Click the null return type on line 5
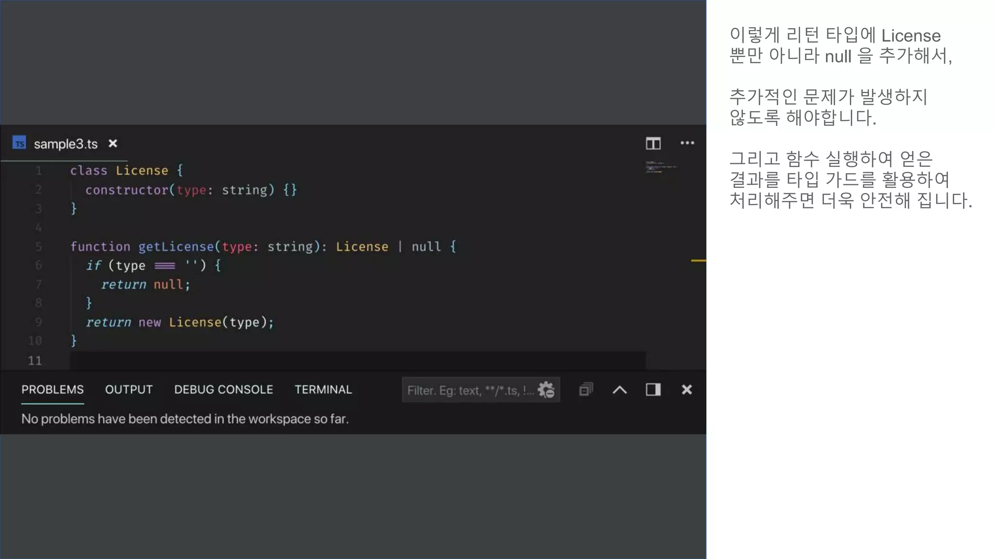Image resolution: width=995 pixels, height=559 pixels. 426,247
